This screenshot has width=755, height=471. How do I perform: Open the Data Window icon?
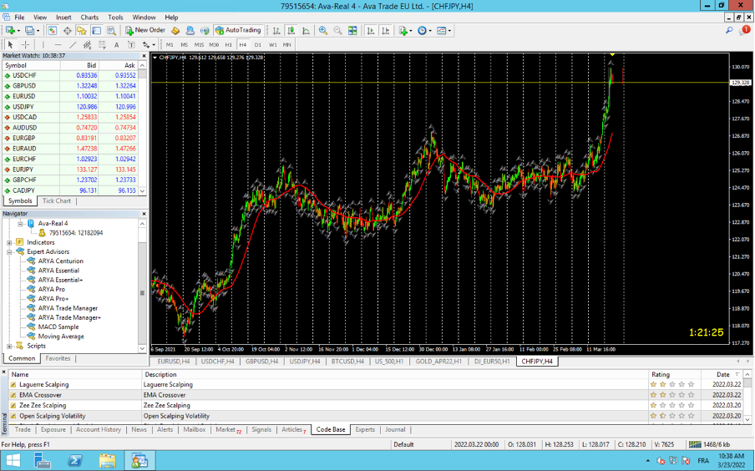point(67,30)
